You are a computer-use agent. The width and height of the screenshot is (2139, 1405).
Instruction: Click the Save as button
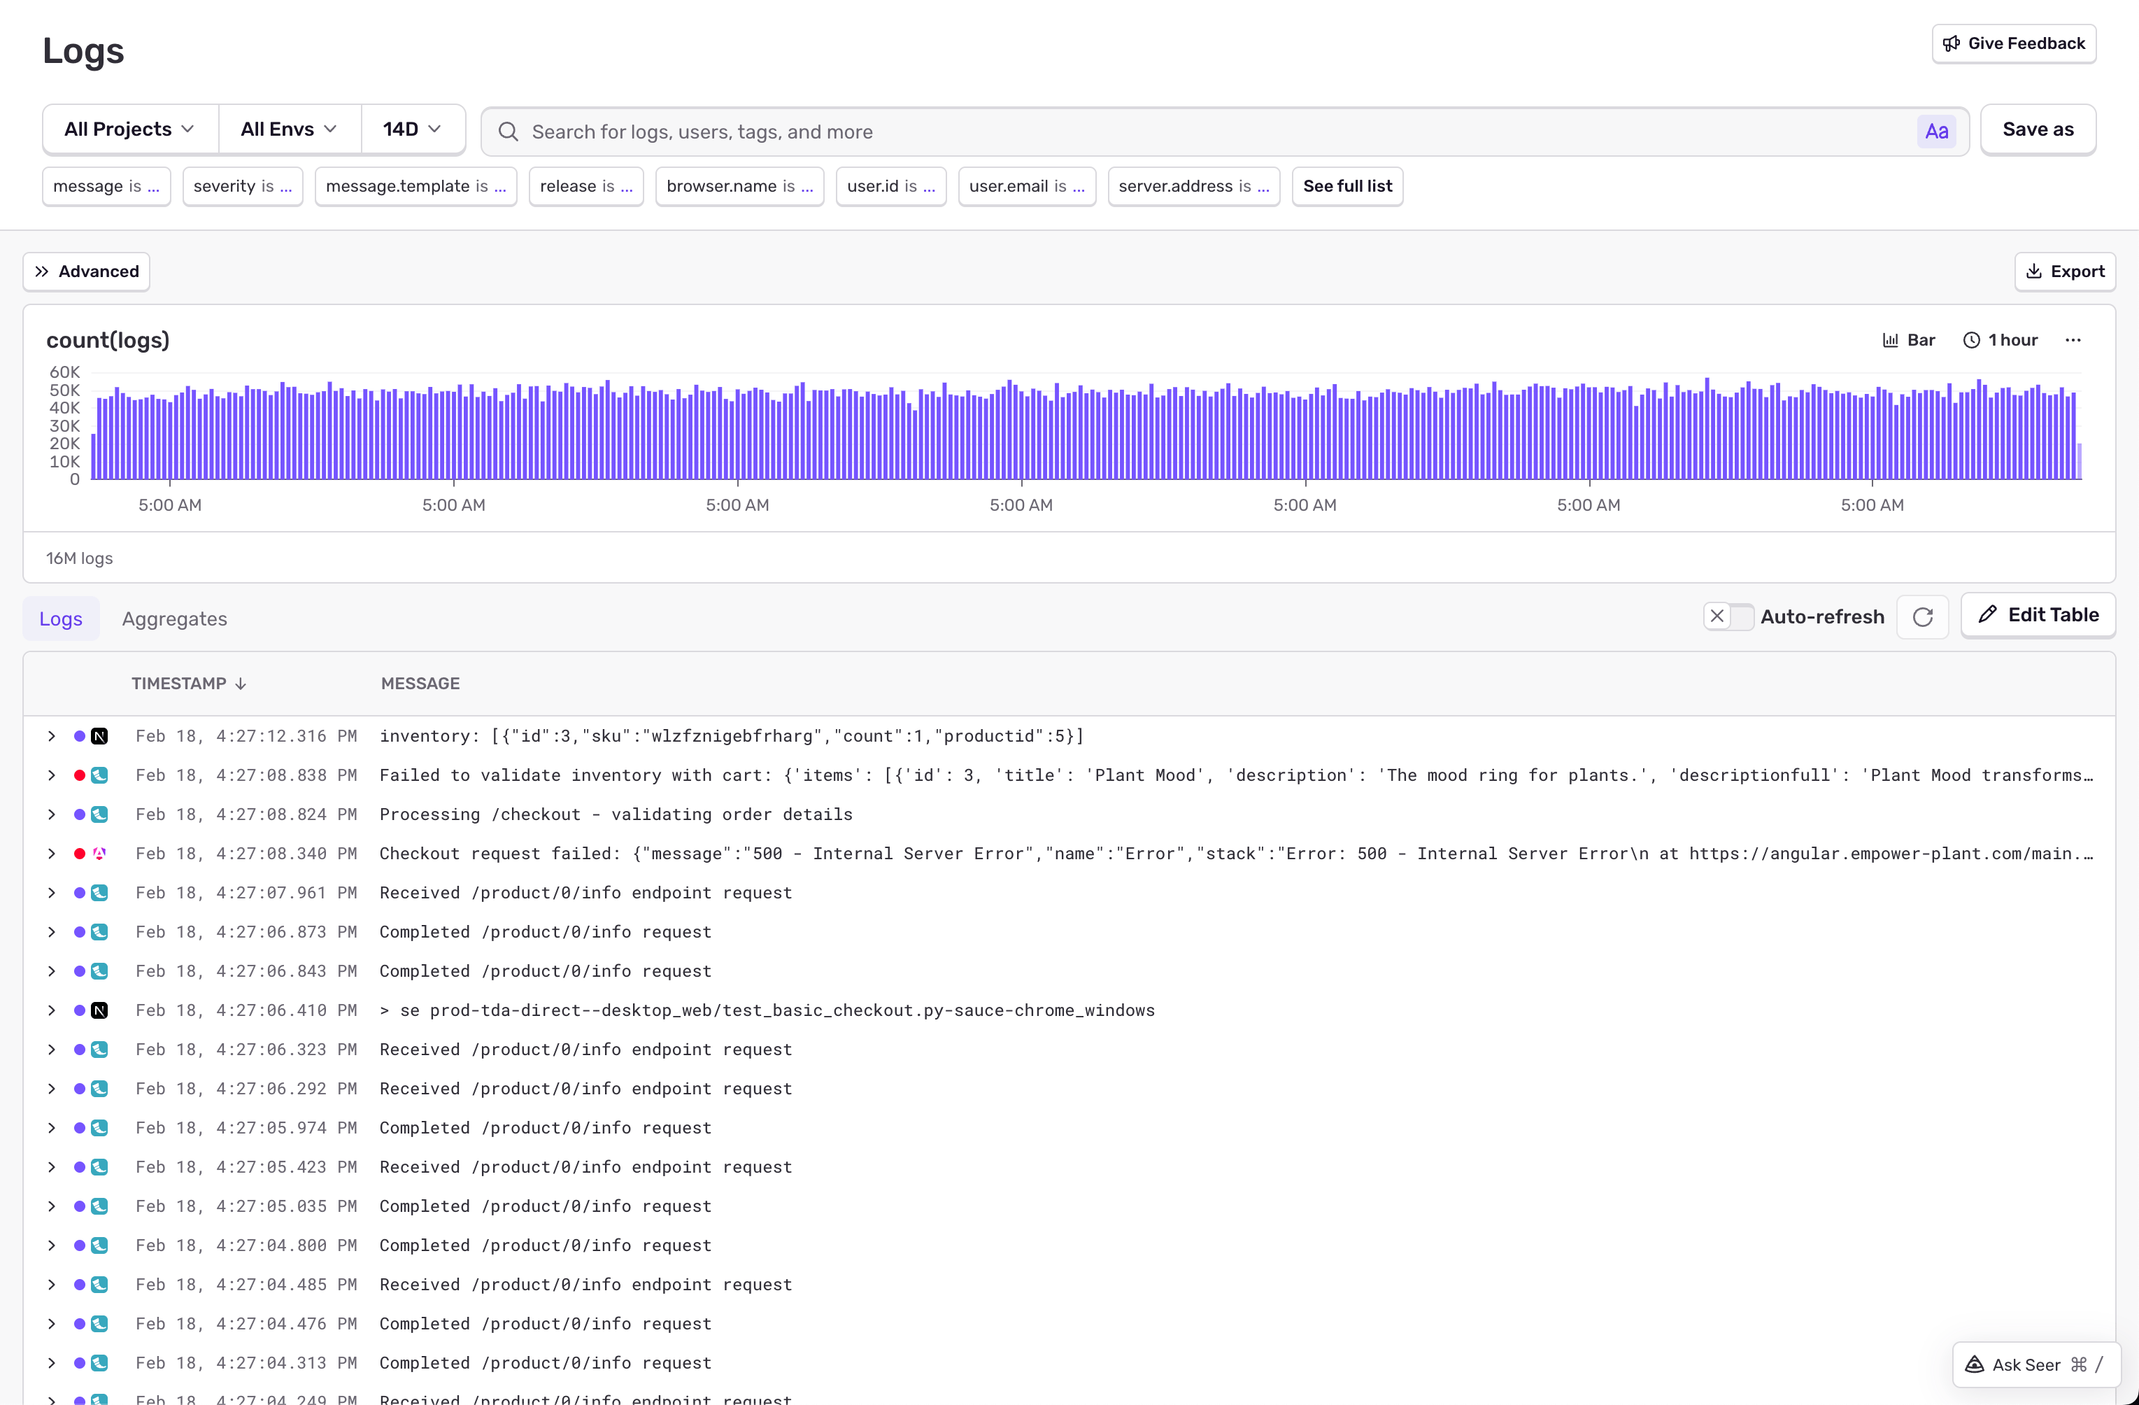[x=2038, y=129]
